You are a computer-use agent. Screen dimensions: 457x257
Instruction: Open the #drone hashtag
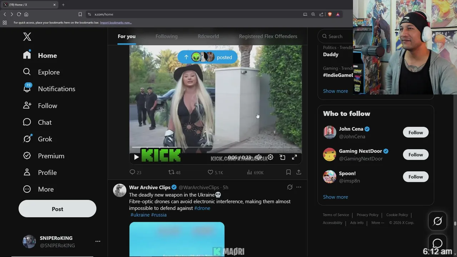coord(202,208)
